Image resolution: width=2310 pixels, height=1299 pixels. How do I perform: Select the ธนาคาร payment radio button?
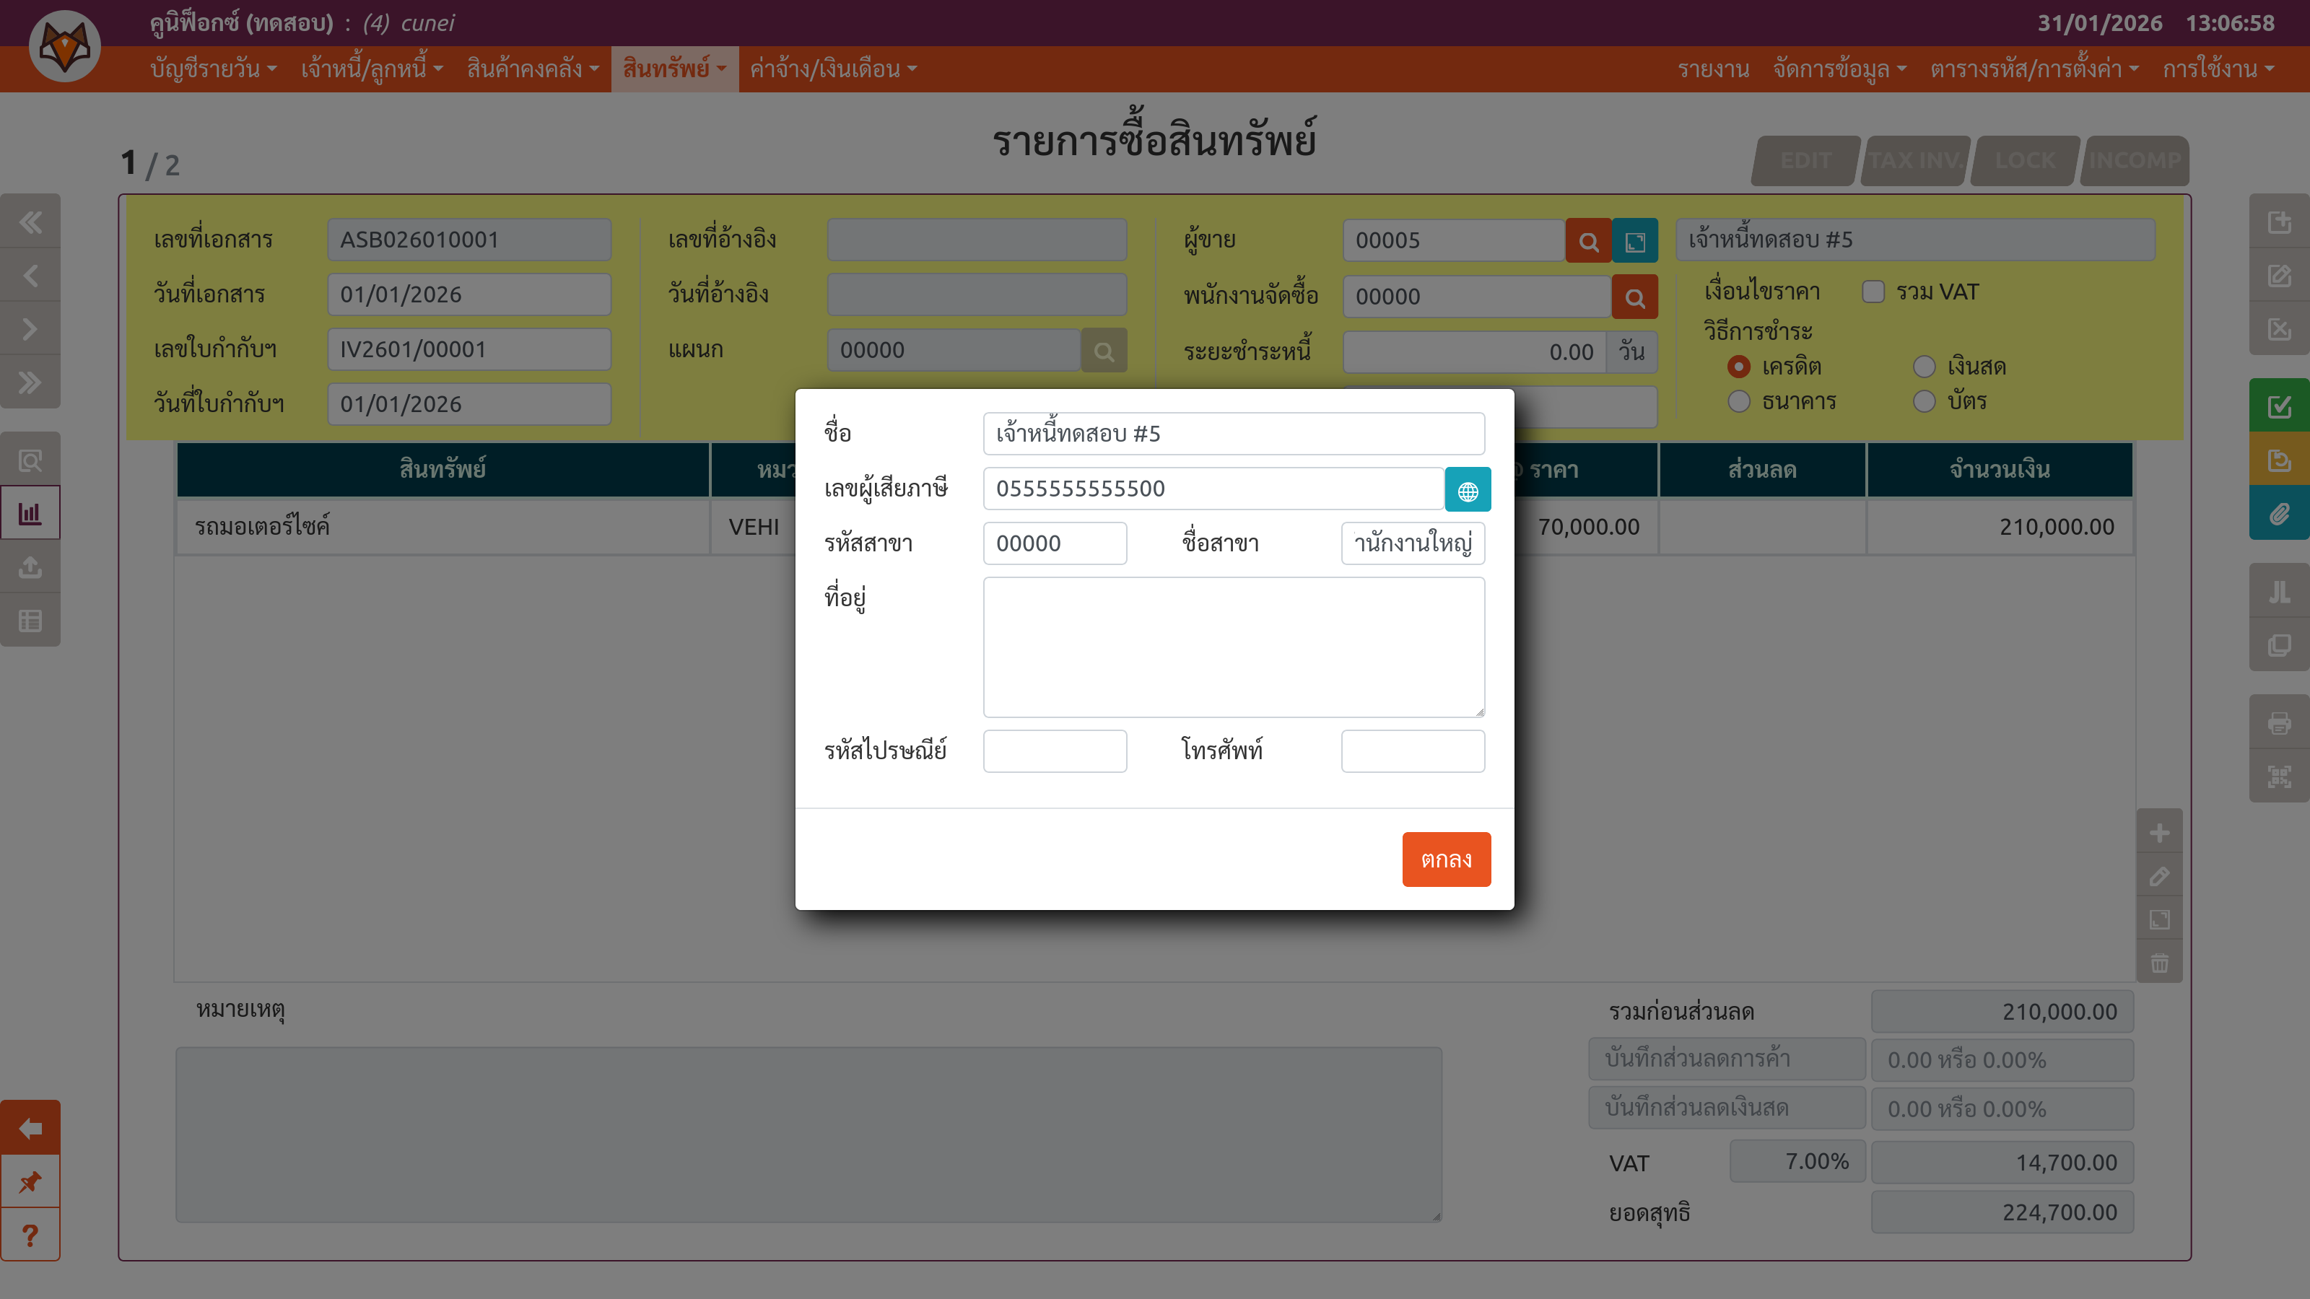click(1738, 402)
